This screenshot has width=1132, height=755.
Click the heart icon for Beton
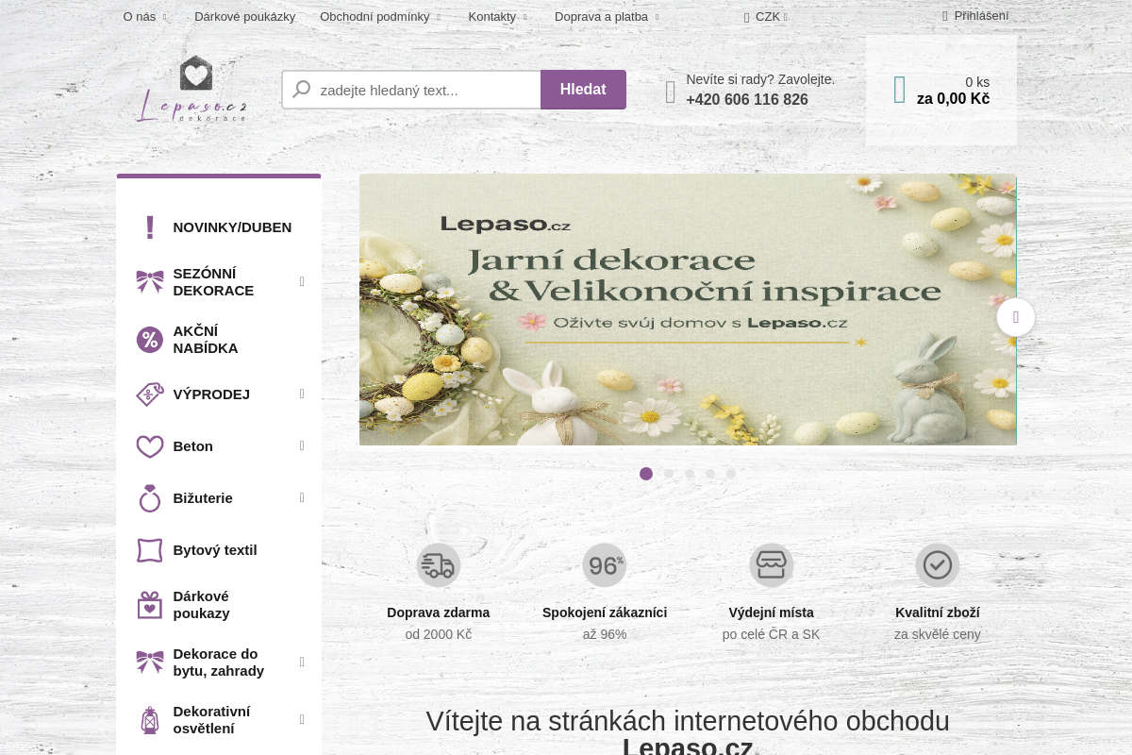click(150, 446)
